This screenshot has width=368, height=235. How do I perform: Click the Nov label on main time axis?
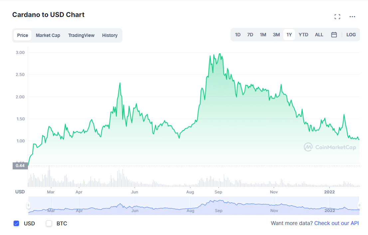(274, 192)
